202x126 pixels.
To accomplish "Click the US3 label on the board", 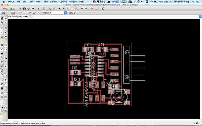I will pyautogui.click(x=76, y=79).
